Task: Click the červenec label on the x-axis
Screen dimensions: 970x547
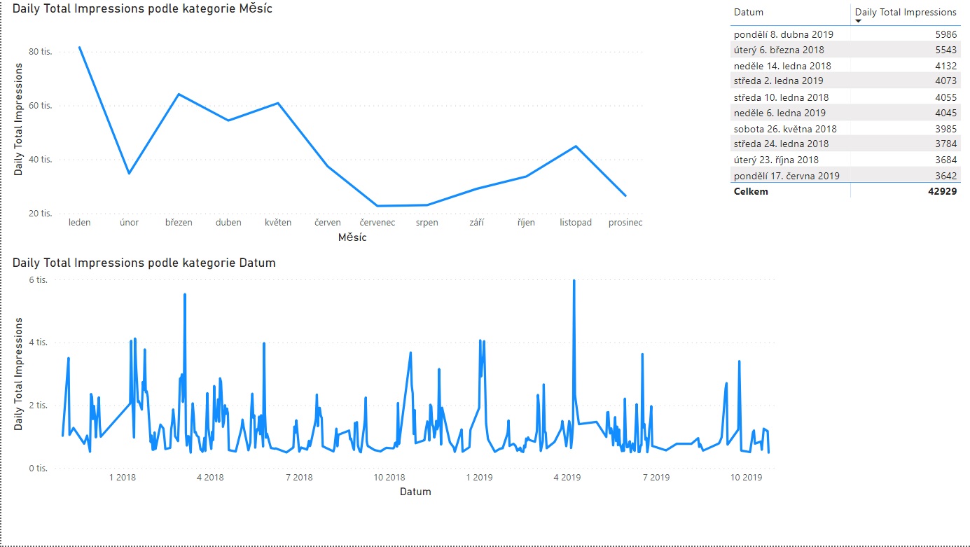Action: coord(377,223)
